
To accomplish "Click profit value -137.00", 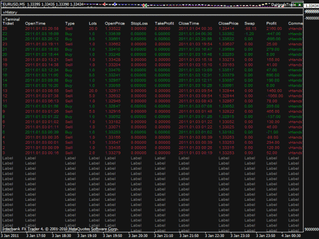I will (274, 117).
